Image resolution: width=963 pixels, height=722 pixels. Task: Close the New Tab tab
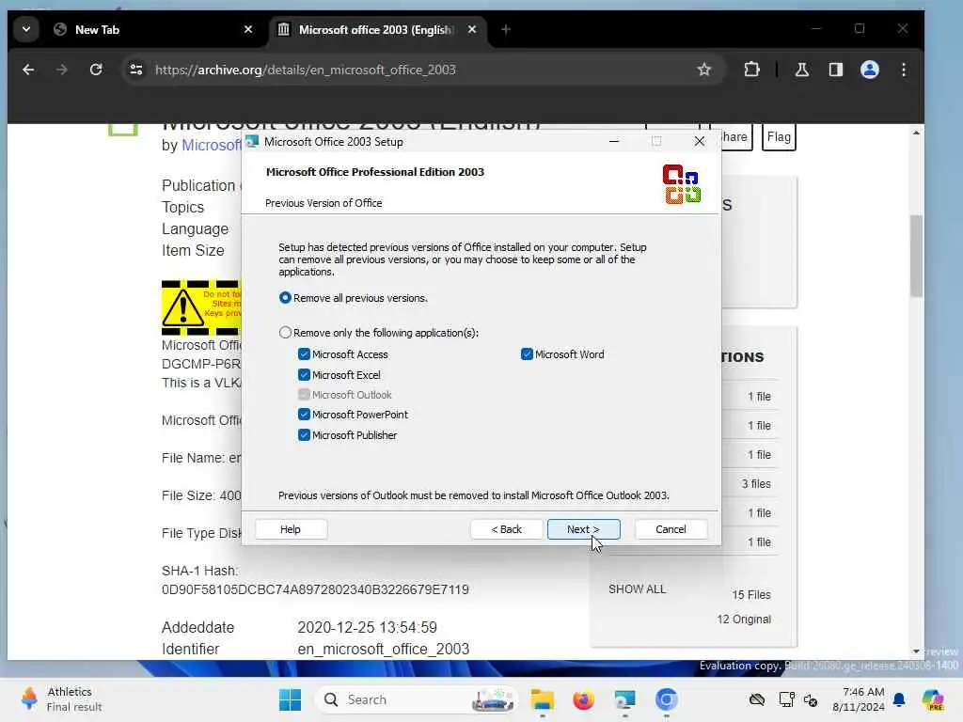248,29
